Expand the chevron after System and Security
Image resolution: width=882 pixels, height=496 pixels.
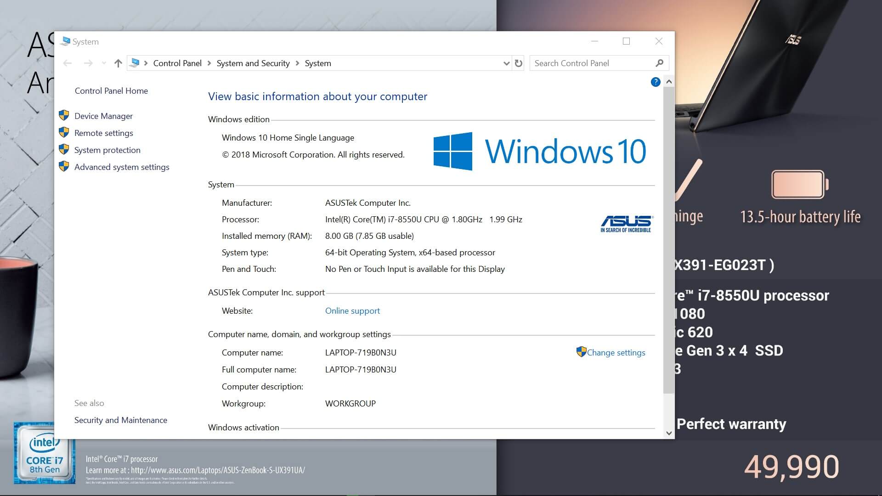(x=297, y=63)
